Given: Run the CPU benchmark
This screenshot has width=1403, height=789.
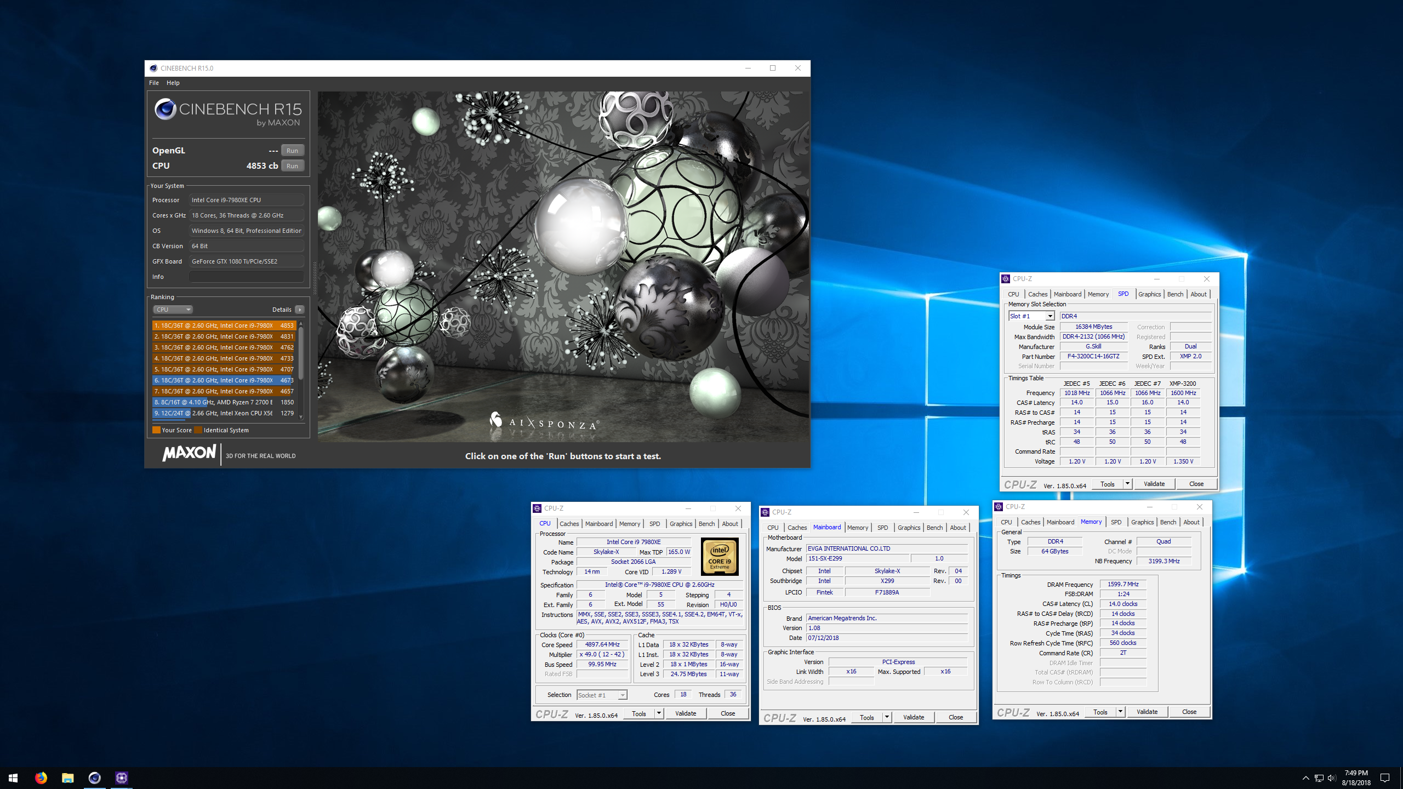Looking at the screenshot, I should 293,166.
